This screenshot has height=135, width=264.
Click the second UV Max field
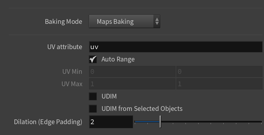coord(219,84)
